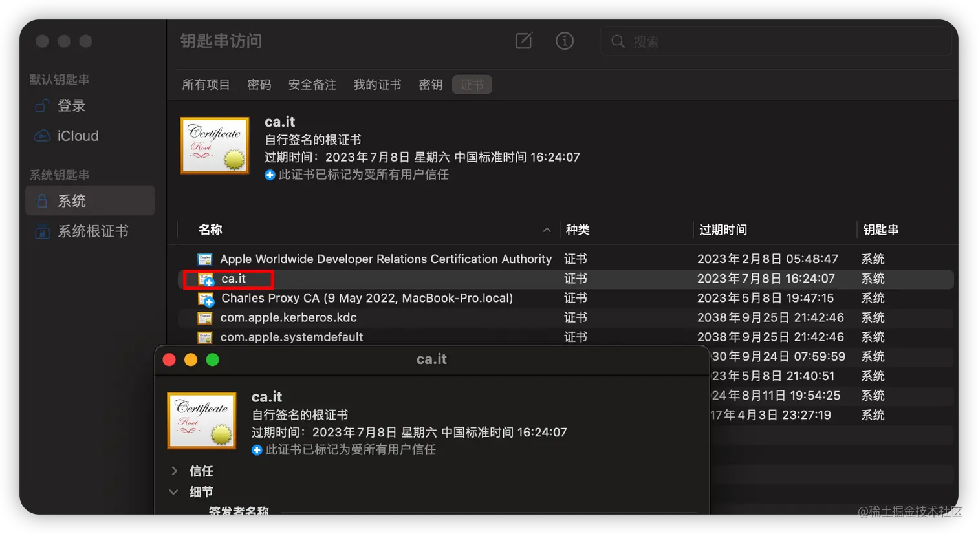
Task: Click expiry 2023年7月8日 16:24:07 table cell
Action: (x=766, y=279)
